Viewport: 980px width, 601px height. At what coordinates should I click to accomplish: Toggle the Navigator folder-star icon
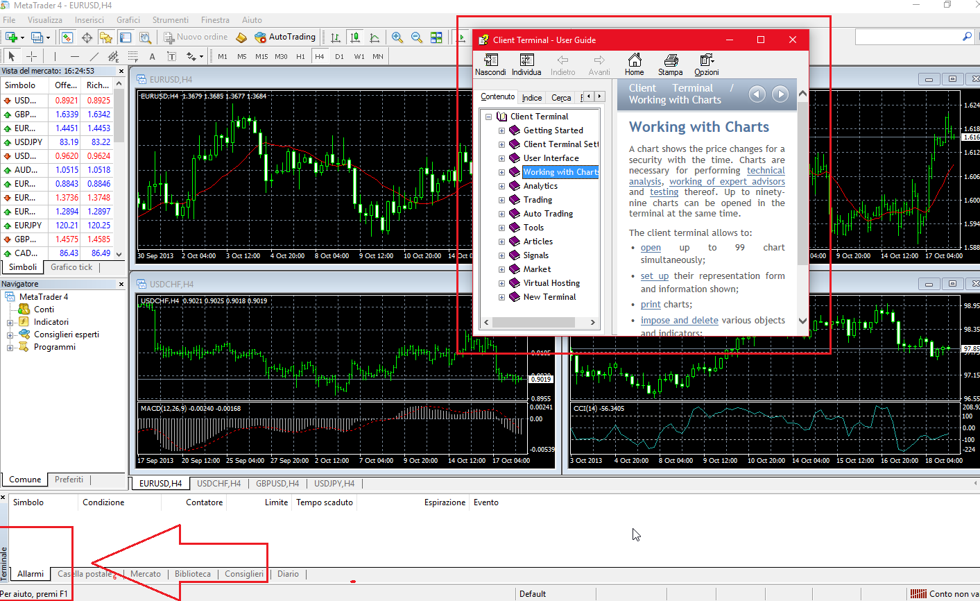(106, 37)
